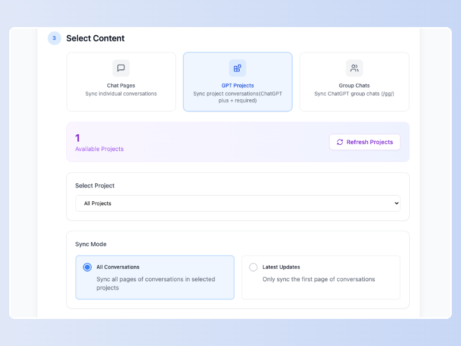Click the step 3 circle badge icon
The image size is (461, 346).
point(54,38)
